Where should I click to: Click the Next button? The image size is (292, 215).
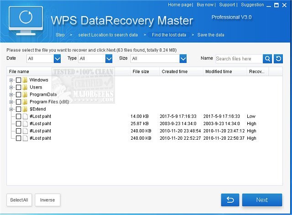(262, 200)
